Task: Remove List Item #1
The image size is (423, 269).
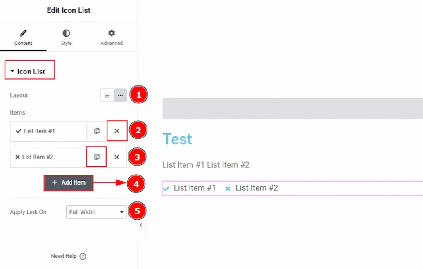Action: 117,131
